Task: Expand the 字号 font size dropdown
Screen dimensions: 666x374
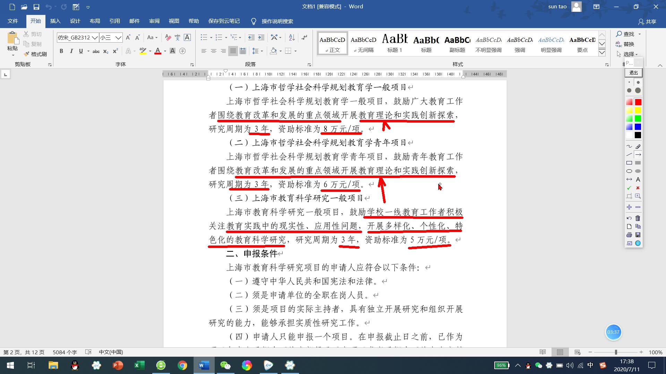Action: [x=118, y=38]
